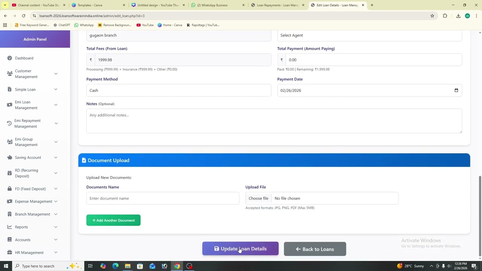Click the Customer Management people icon
Screen dimensions: 482x271
point(9,74)
